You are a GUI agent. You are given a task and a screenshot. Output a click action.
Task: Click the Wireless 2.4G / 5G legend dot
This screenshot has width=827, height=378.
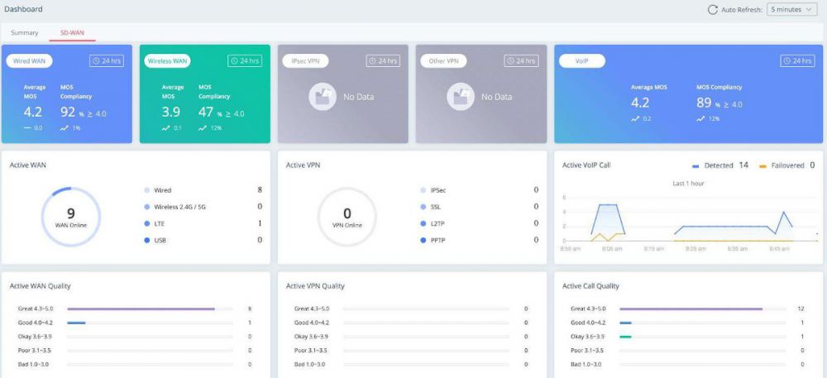click(146, 207)
